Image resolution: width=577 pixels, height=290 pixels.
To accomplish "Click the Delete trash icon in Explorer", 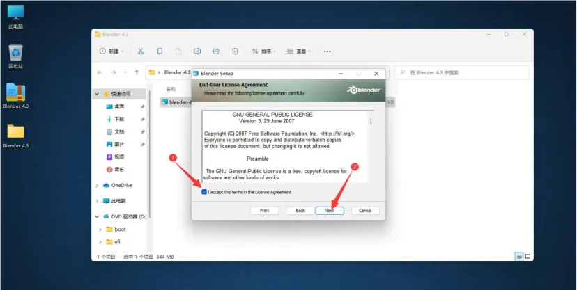I will (235, 51).
